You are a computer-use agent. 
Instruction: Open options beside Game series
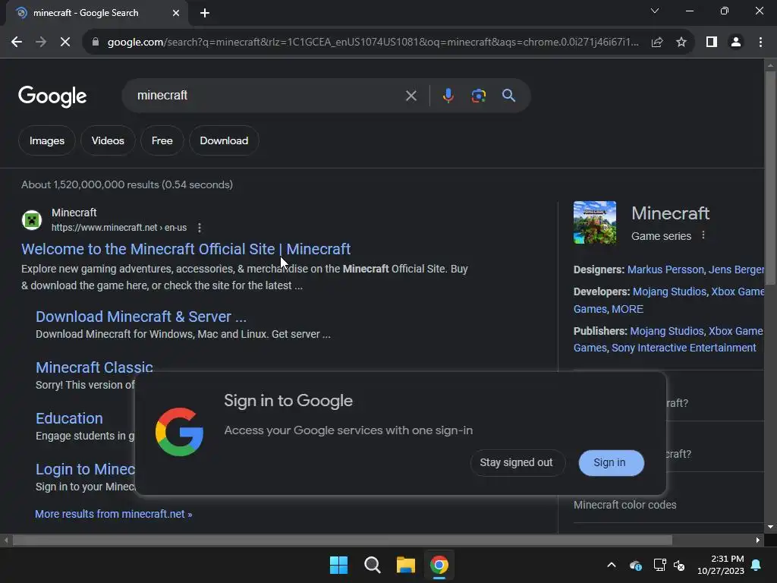tap(703, 235)
